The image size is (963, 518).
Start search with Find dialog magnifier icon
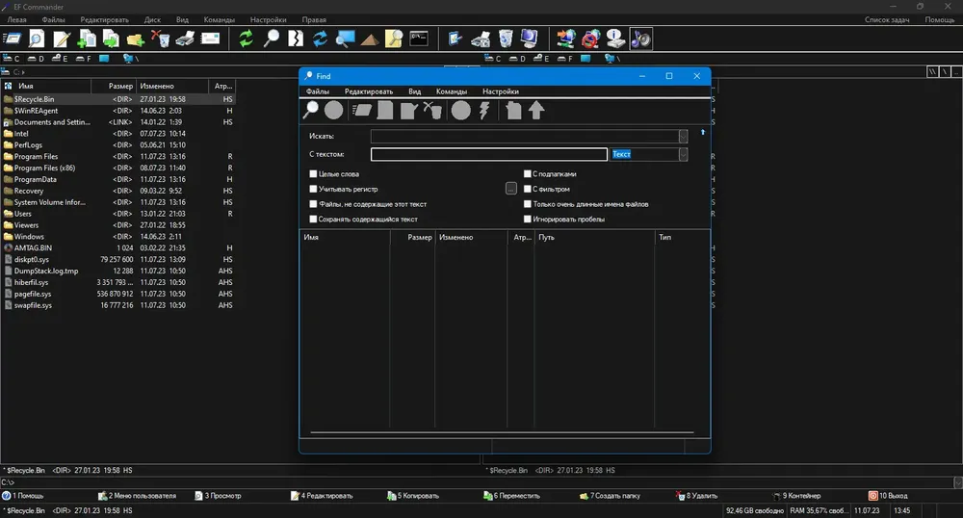pos(311,111)
